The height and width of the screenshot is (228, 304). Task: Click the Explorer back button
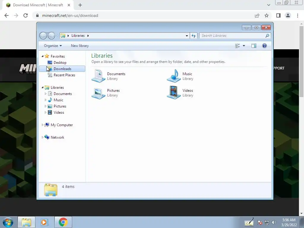click(x=43, y=36)
